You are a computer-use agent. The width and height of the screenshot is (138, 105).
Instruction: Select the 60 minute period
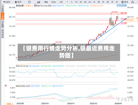85,2
